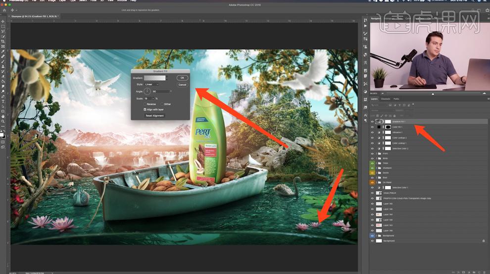Open the Select menu

[x=83, y=0]
